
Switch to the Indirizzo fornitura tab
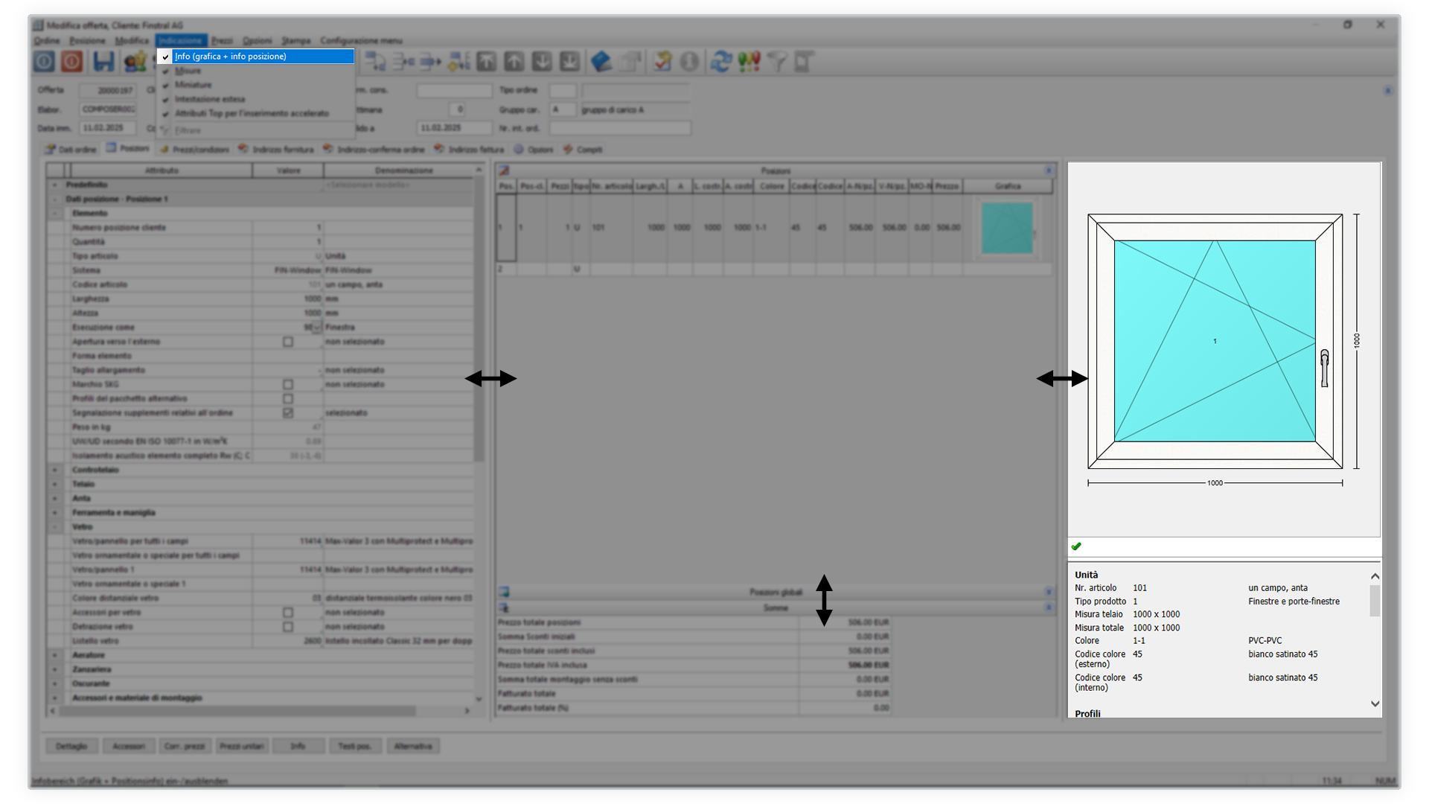[276, 149]
